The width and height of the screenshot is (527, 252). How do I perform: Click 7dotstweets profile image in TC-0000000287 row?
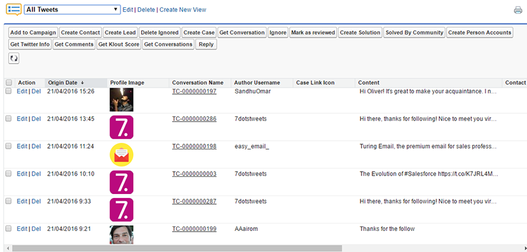click(x=121, y=210)
